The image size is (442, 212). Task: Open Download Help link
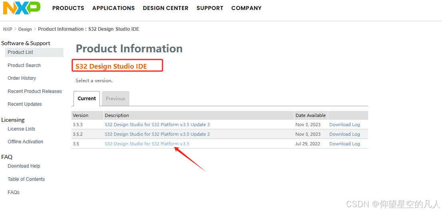coord(24,166)
